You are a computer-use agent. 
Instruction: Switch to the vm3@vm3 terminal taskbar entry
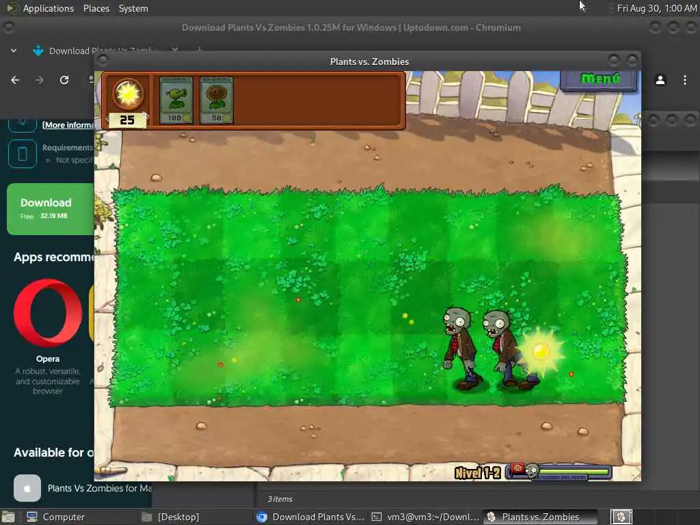pyautogui.click(x=425, y=517)
